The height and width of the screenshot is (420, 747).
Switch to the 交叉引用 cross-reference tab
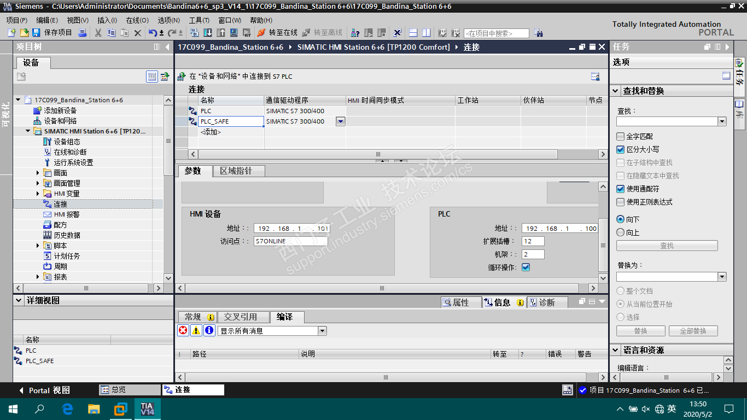244,317
